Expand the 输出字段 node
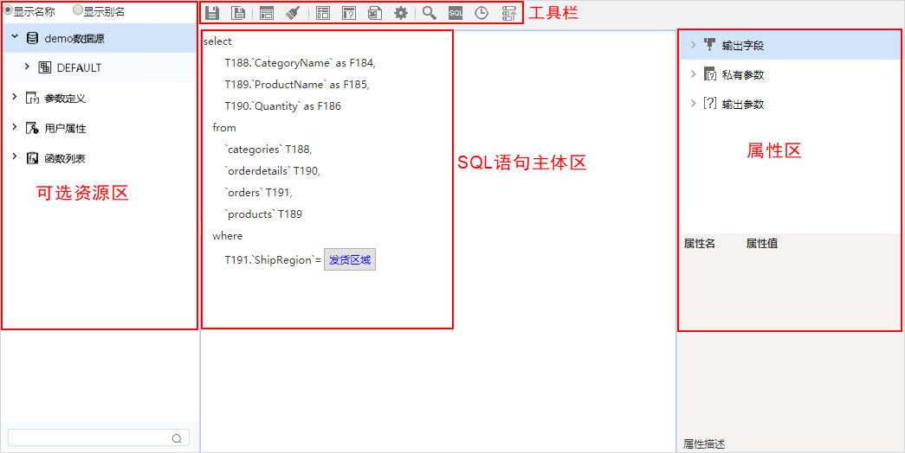This screenshot has height=453, width=905. (693, 44)
